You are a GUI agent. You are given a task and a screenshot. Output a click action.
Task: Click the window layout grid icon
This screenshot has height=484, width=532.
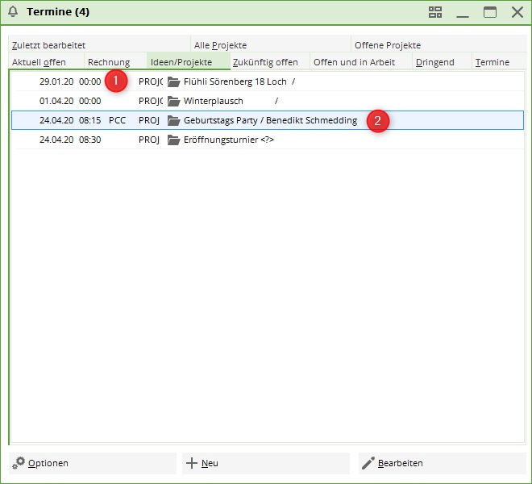tap(435, 12)
